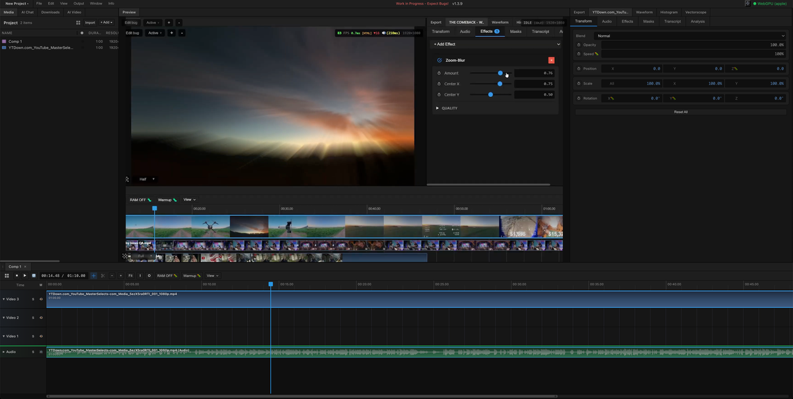Screen dimensions: 793x399
Task: Click the loop icon in timeline toolbar
Action: tap(149, 276)
